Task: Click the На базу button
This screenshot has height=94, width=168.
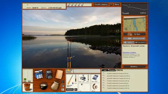Action: 134,34
